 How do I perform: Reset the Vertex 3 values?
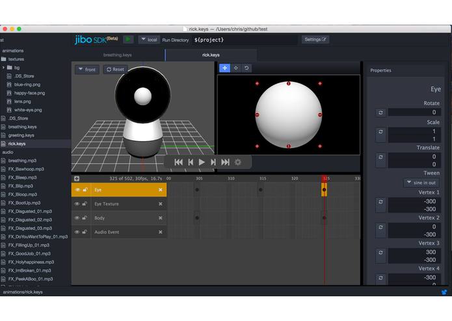coord(381,255)
